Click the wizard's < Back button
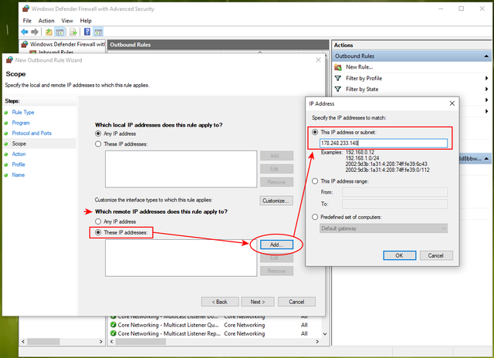The image size is (494, 358). pos(220,302)
